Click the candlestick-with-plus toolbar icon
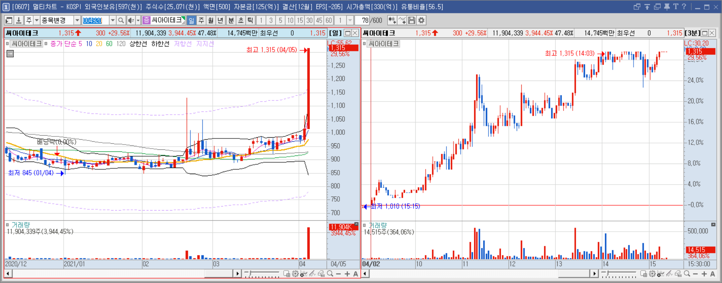722x283 pixels. [392, 20]
